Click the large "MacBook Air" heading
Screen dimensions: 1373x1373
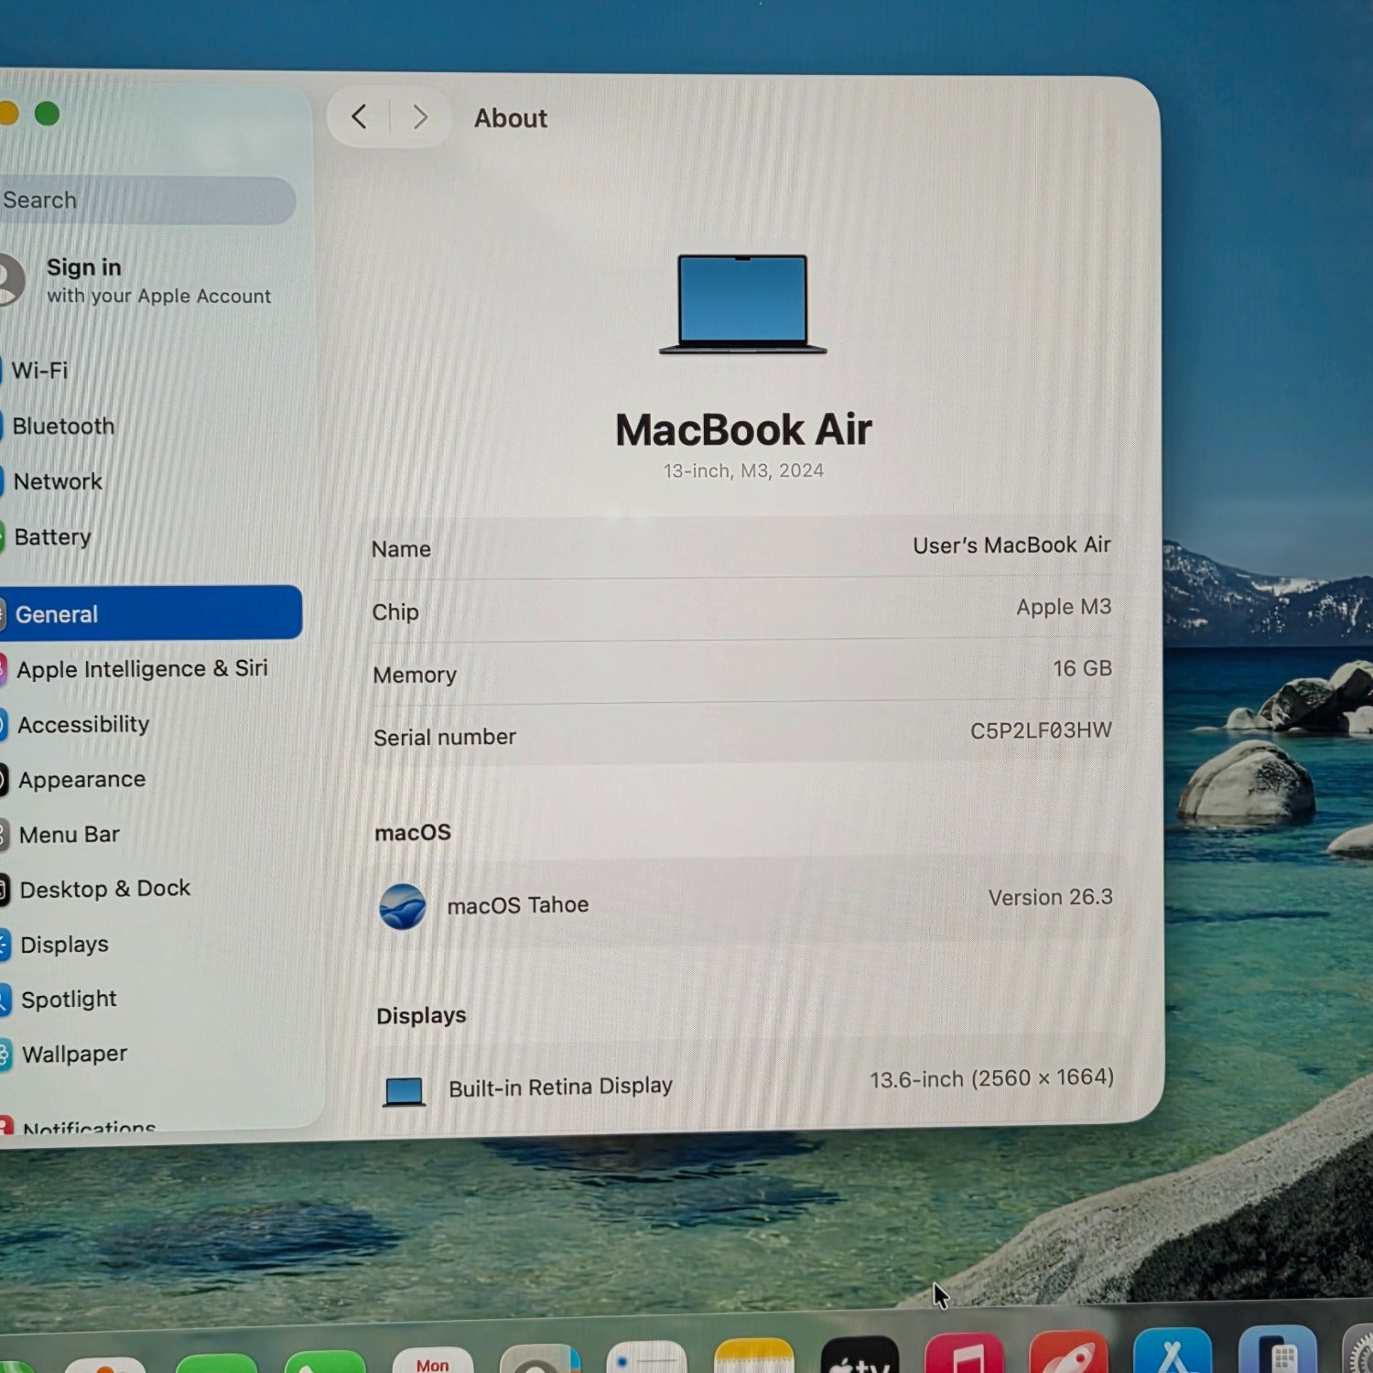743,429
